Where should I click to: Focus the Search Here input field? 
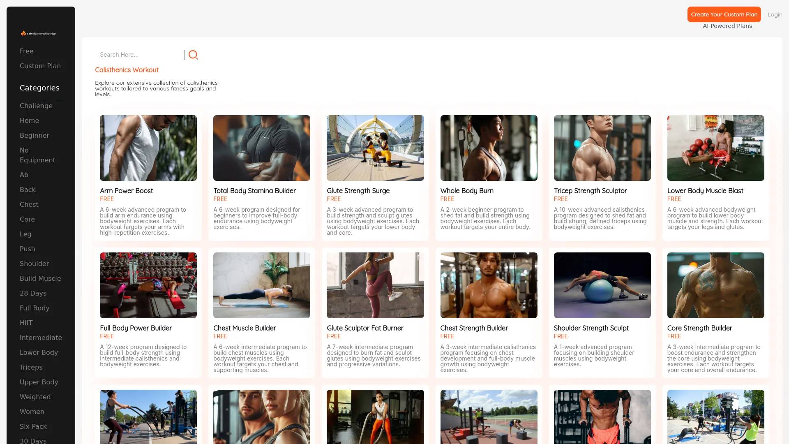[139, 55]
